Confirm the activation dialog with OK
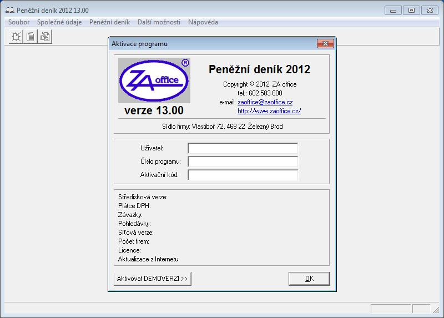The image size is (444, 318). (309, 279)
